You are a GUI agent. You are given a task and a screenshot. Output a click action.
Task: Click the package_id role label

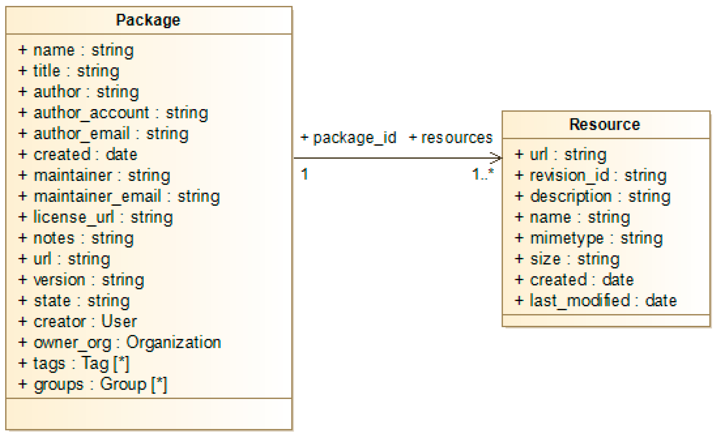pos(349,138)
